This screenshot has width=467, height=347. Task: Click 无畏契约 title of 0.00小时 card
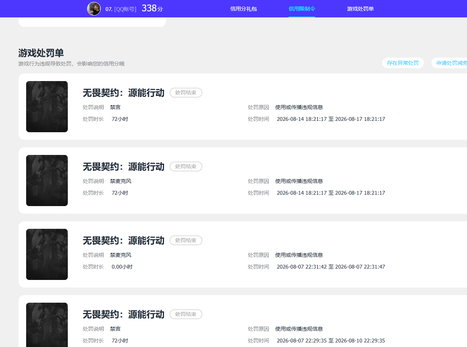coord(123,241)
